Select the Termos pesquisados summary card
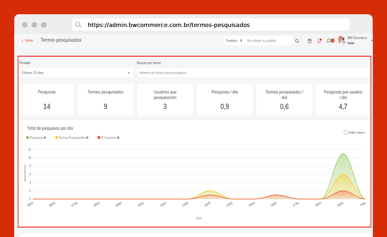The height and width of the screenshot is (237, 387). coord(105,99)
